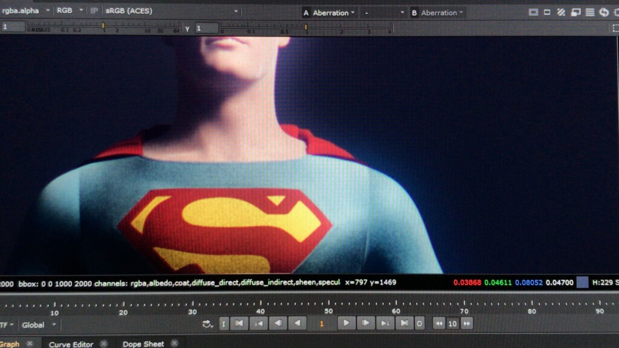The height and width of the screenshot is (348, 619).
Task: Click the sampled pixel color swatch
Action: [582, 282]
